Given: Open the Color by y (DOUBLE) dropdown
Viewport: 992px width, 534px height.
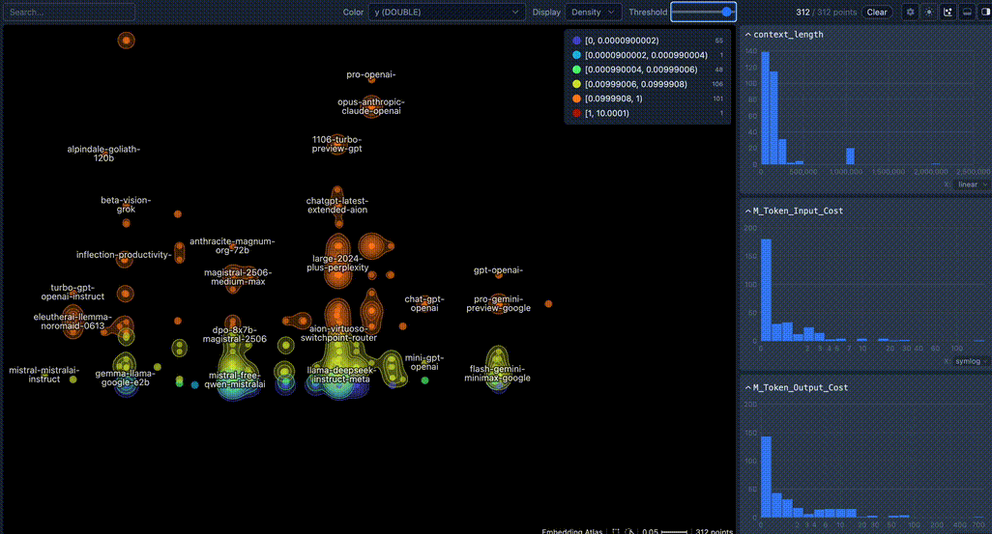Looking at the screenshot, I should [447, 12].
